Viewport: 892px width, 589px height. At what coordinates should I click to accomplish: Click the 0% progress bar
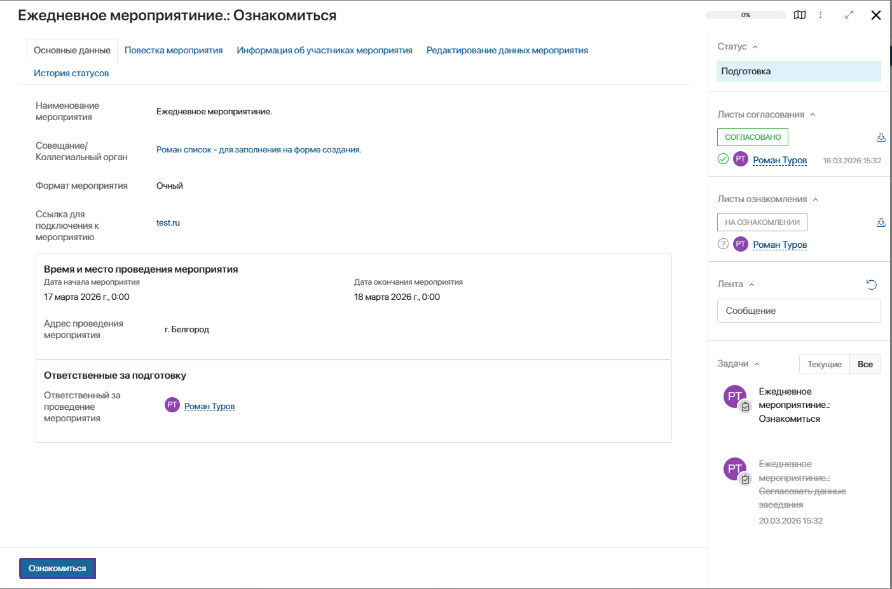[x=745, y=15]
